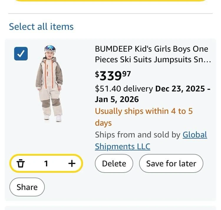Click the Dec 23, 2025 delivery start date

tap(180, 88)
